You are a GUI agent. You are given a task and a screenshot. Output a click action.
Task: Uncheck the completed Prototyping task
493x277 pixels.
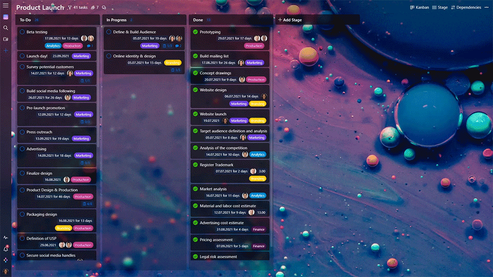coord(195,32)
